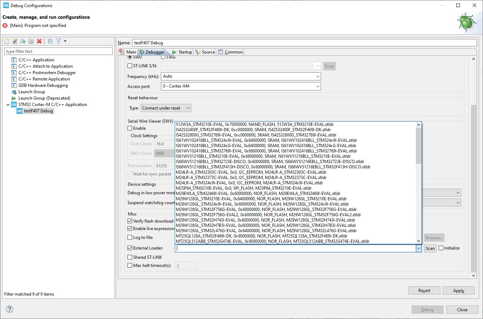Viewport: 483px width, 319px height.
Task: Open filter options dropdown arrow in toolbar
Action: click(x=65, y=41)
